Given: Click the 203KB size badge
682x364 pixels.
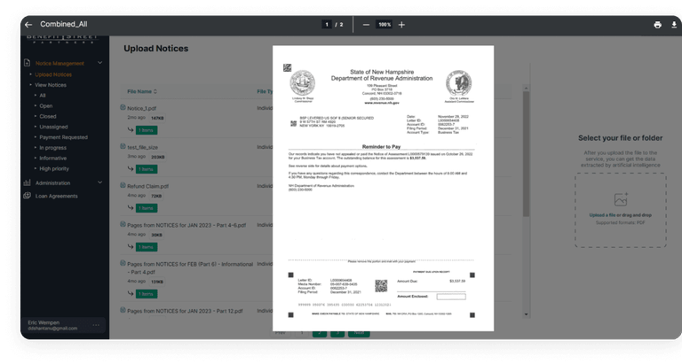Looking at the screenshot, I should pyautogui.click(x=157, y=157).
